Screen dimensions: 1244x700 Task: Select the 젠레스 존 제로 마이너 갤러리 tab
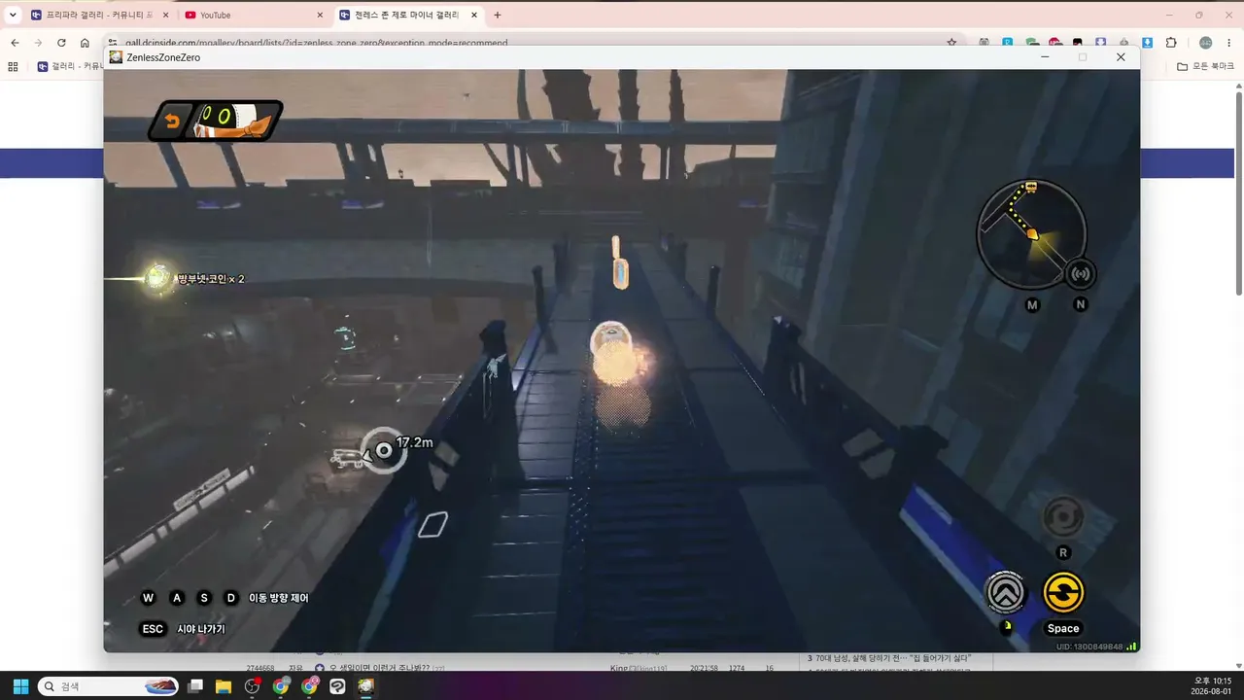click(410, 15)
